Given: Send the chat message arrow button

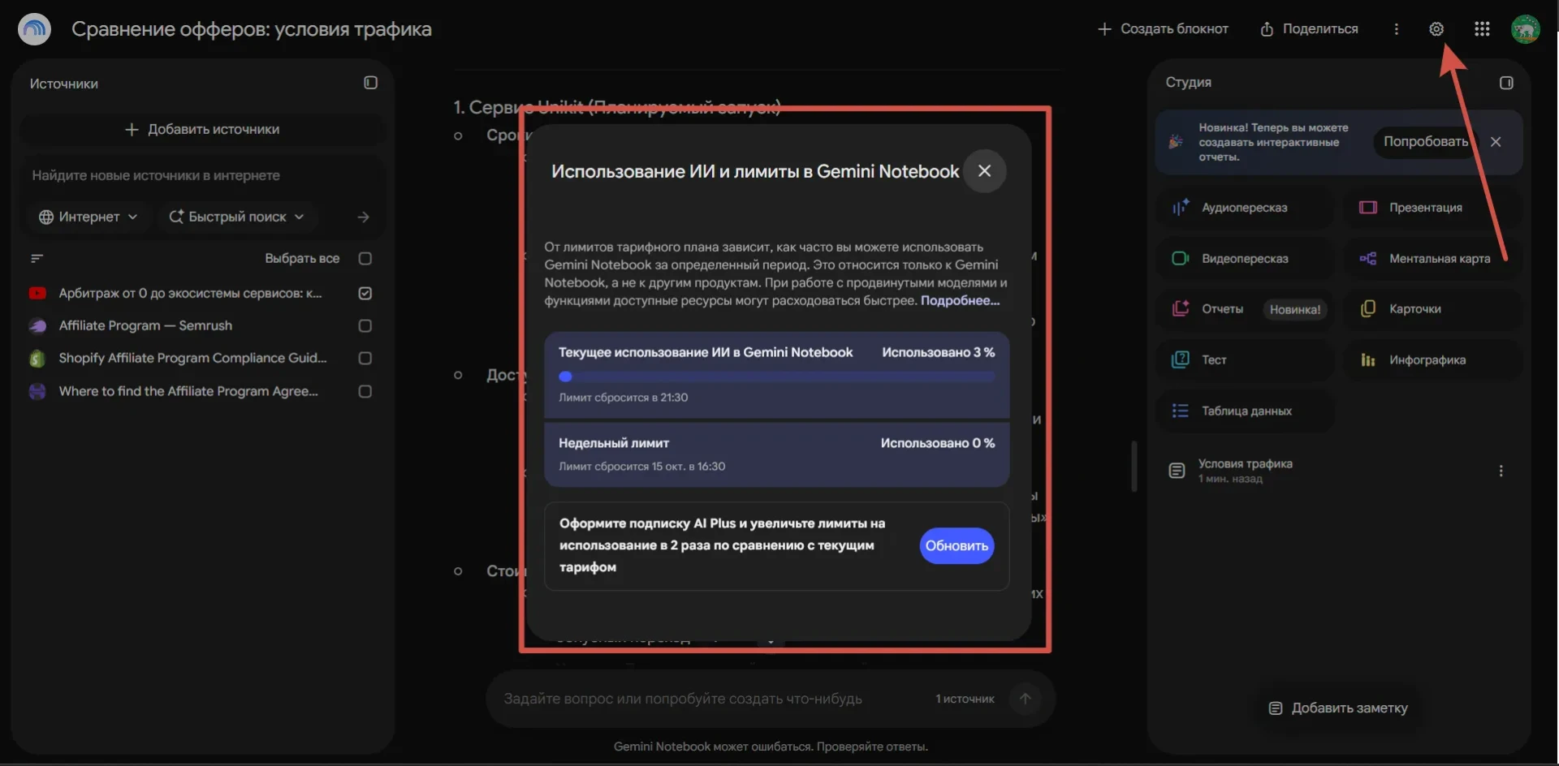Looking at the screenshot, I should pyautogui.click(x=1026, y=699).
